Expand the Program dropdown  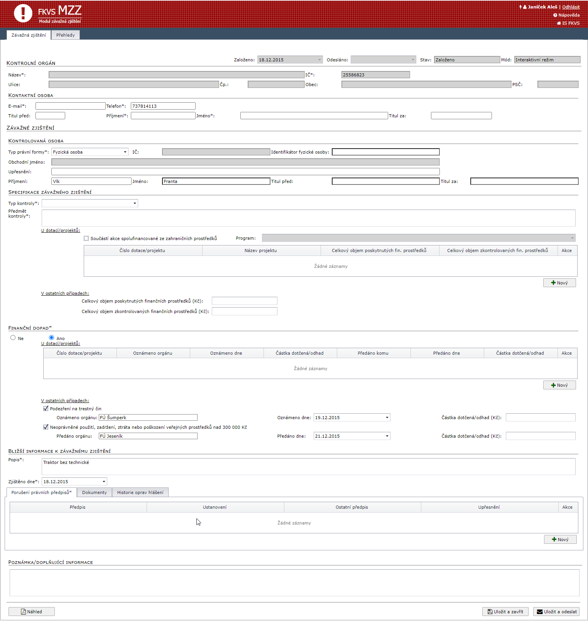(572, 238)
